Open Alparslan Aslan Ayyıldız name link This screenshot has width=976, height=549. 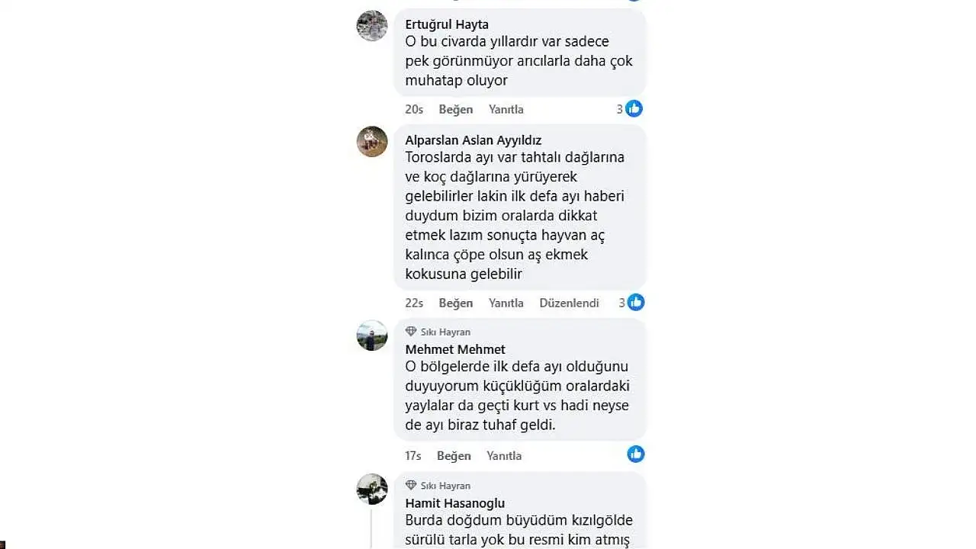pos(473,140)
